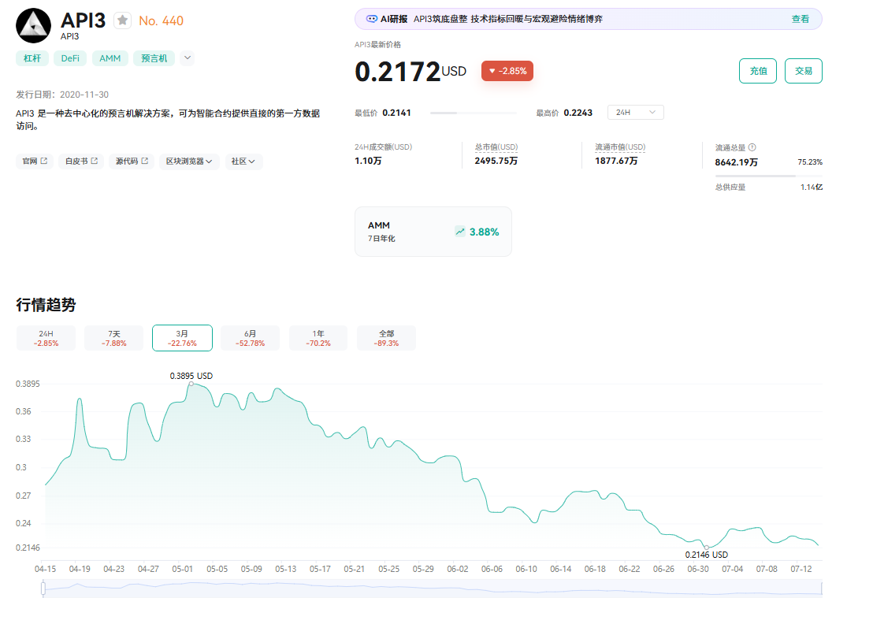
Task: Click the 充值 deposit button
Action: pos(758,71)
